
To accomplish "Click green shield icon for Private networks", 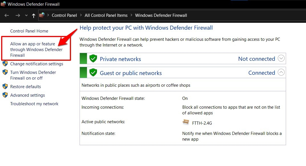I will click(x=93, y=58).
